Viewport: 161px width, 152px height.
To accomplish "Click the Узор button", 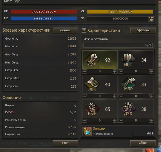I will click(65, 143).
